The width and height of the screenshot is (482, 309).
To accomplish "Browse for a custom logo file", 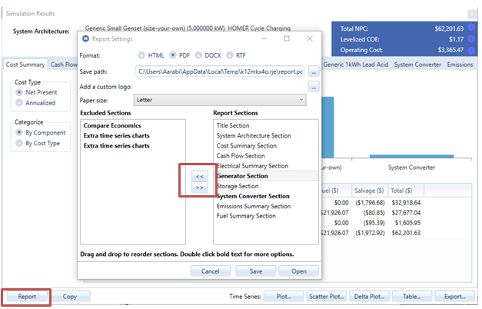I will pyautogui.click(x=314, y=86).
